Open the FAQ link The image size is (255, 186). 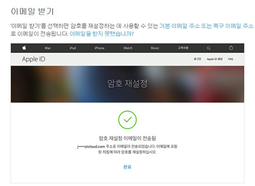[x=230, y=59]
